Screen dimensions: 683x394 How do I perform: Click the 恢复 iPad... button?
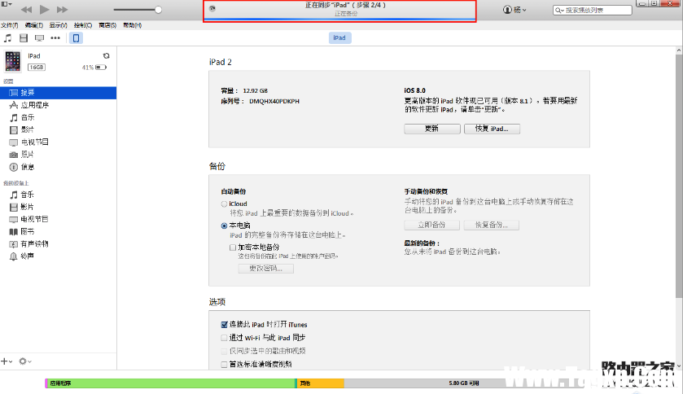tap(492, 129)
